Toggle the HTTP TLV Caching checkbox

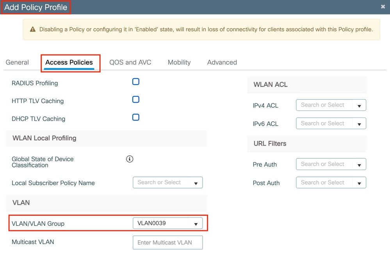tap(136, 99)
